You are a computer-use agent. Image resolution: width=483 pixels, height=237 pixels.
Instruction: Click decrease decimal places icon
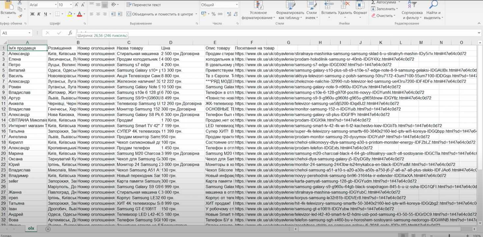coord(235,14)
